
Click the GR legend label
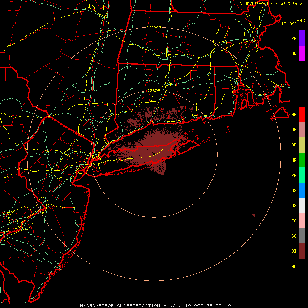click(x=294, y=130)
